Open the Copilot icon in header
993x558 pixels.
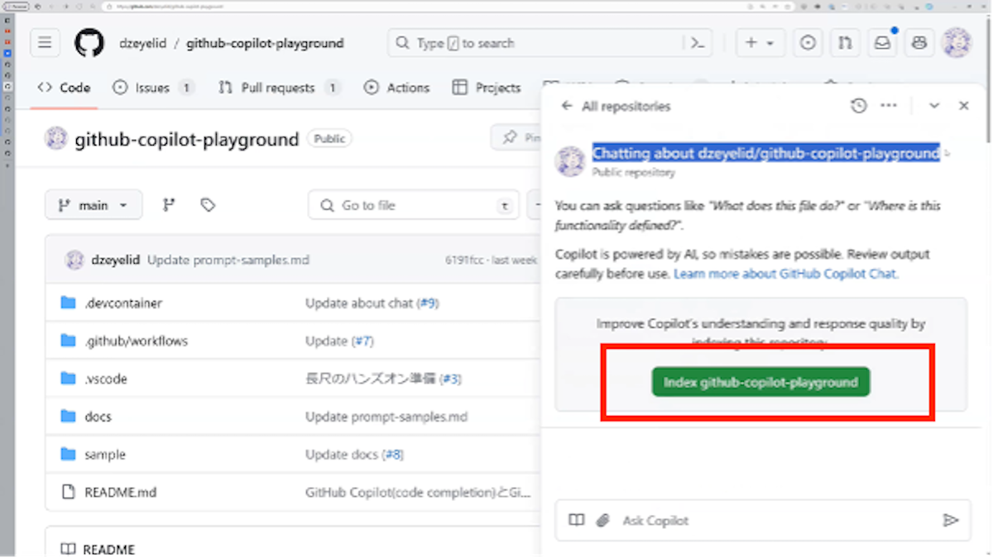coord(919,43)
